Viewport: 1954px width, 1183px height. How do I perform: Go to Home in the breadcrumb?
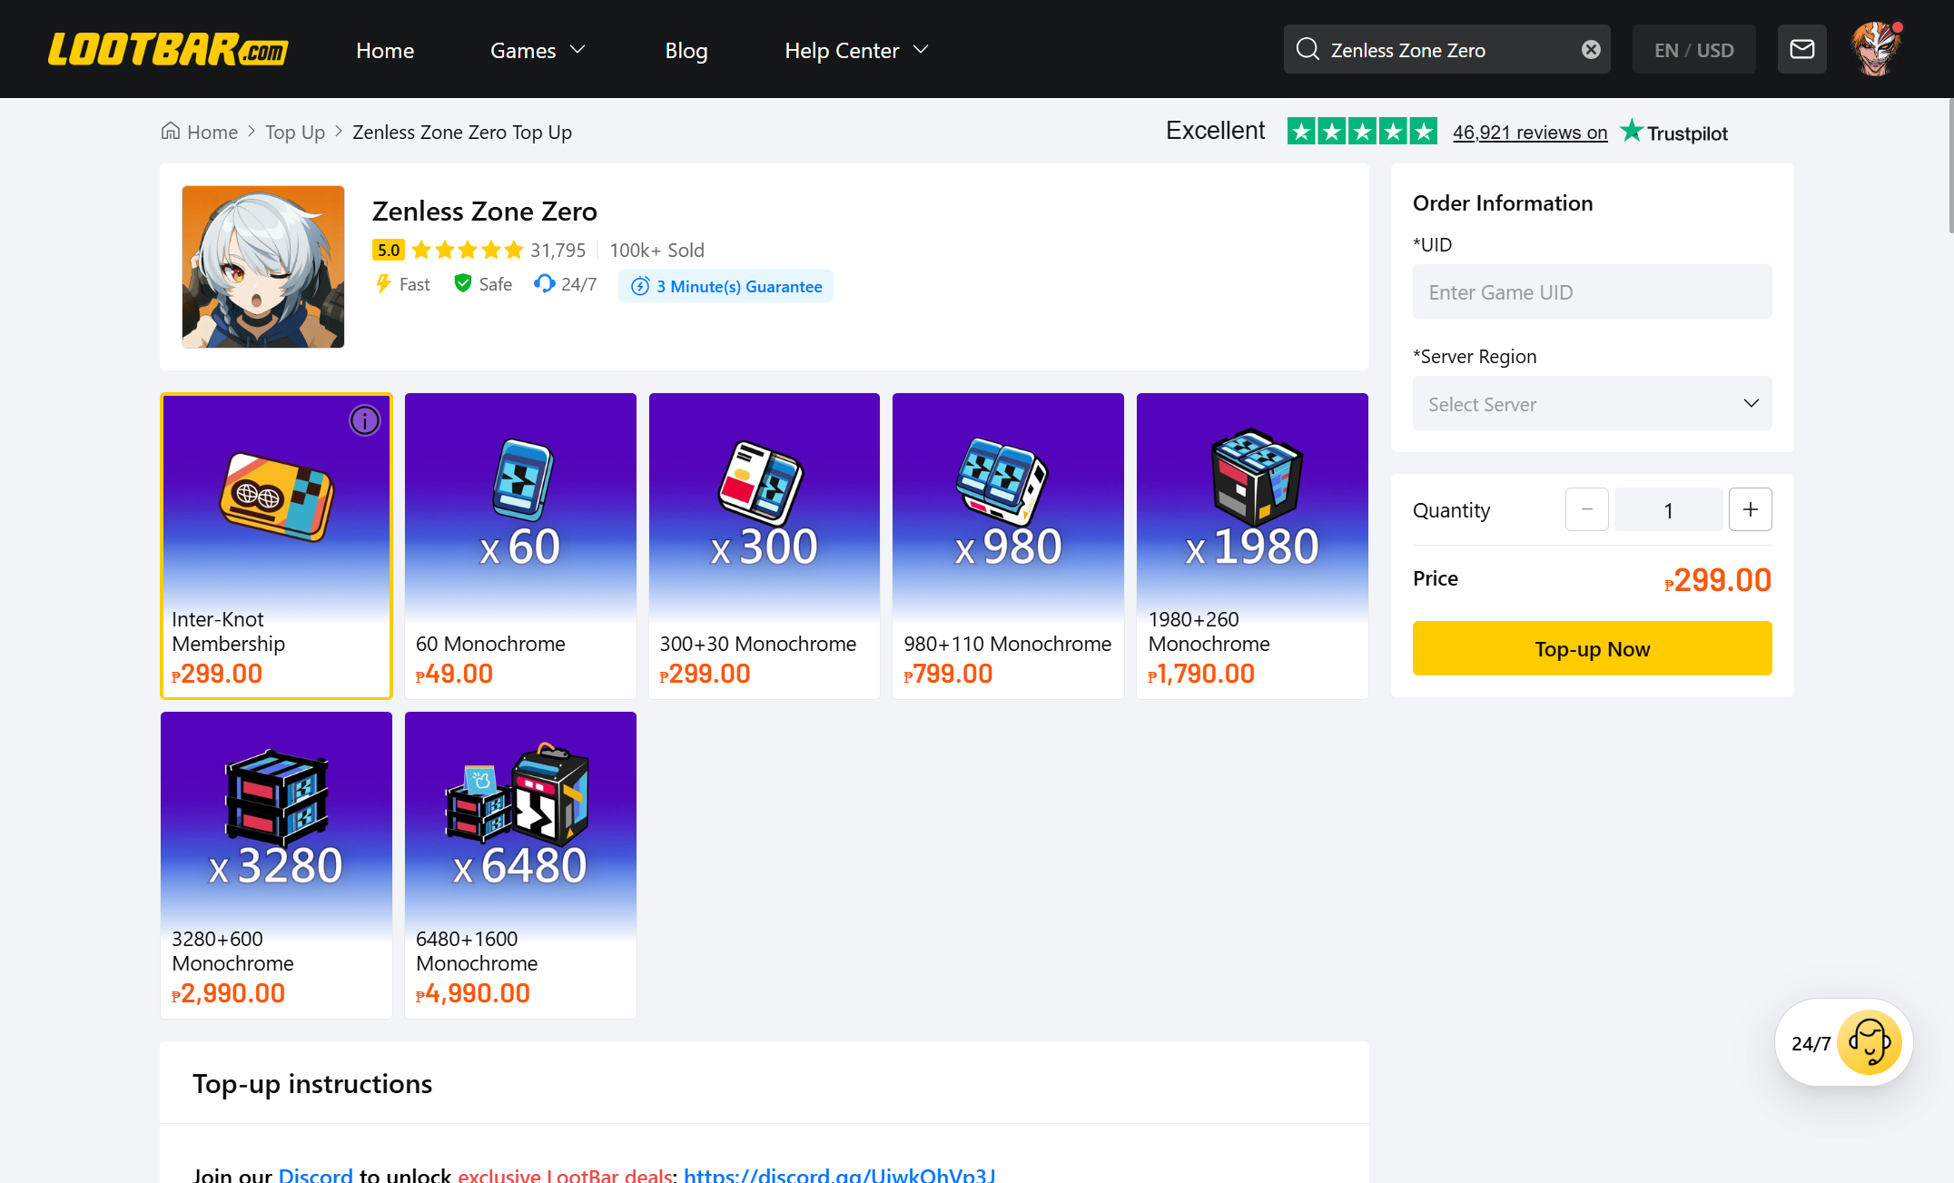tap(212, 132)
